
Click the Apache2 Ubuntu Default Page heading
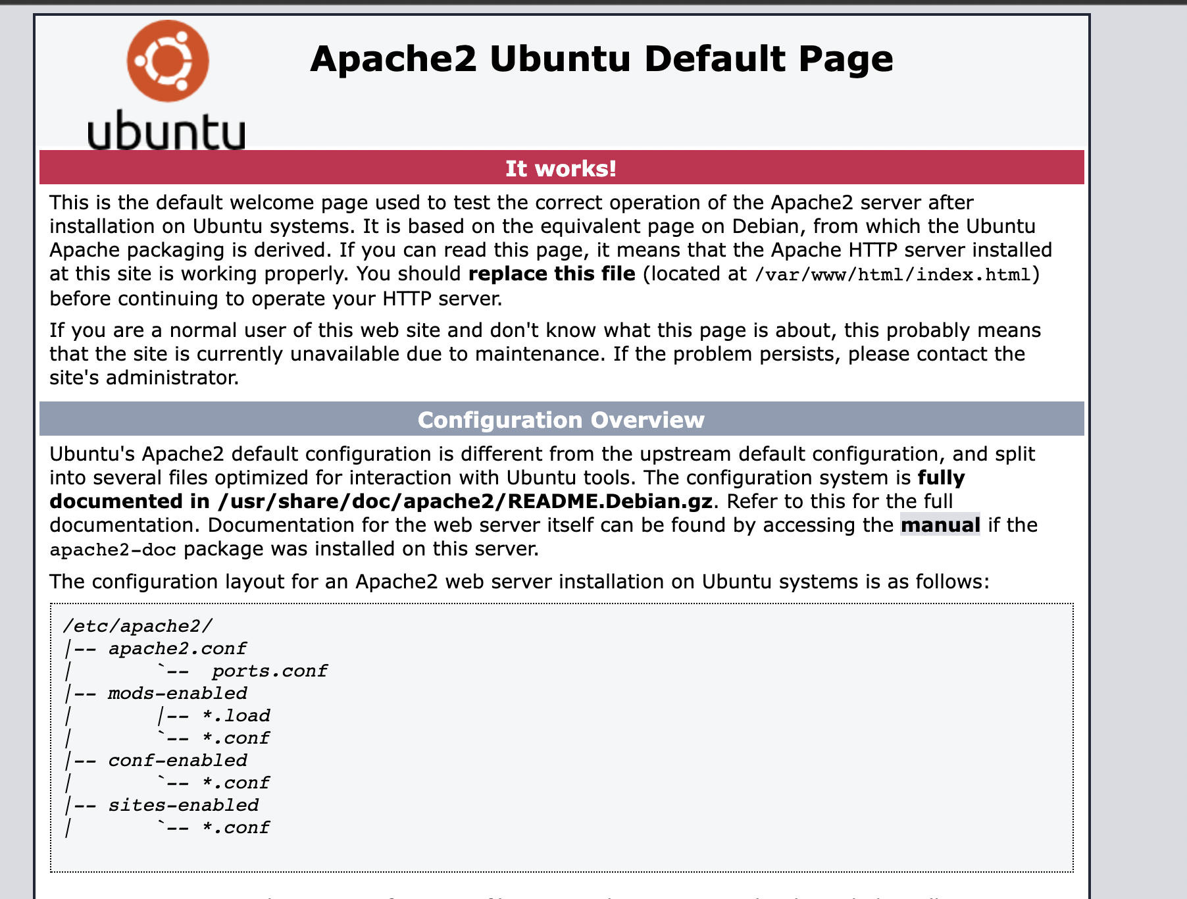click(601, 59)
